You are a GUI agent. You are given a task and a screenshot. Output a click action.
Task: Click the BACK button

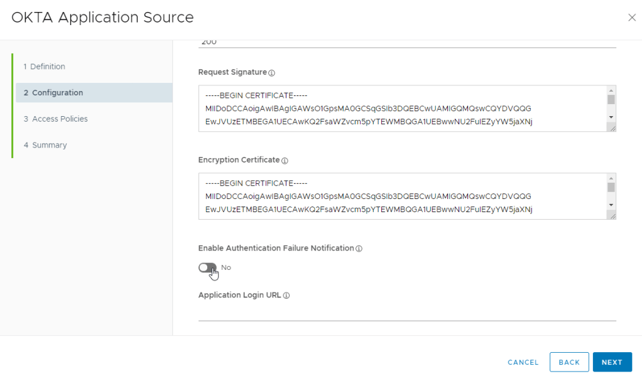pyautogui.click(x=569, y=362)
